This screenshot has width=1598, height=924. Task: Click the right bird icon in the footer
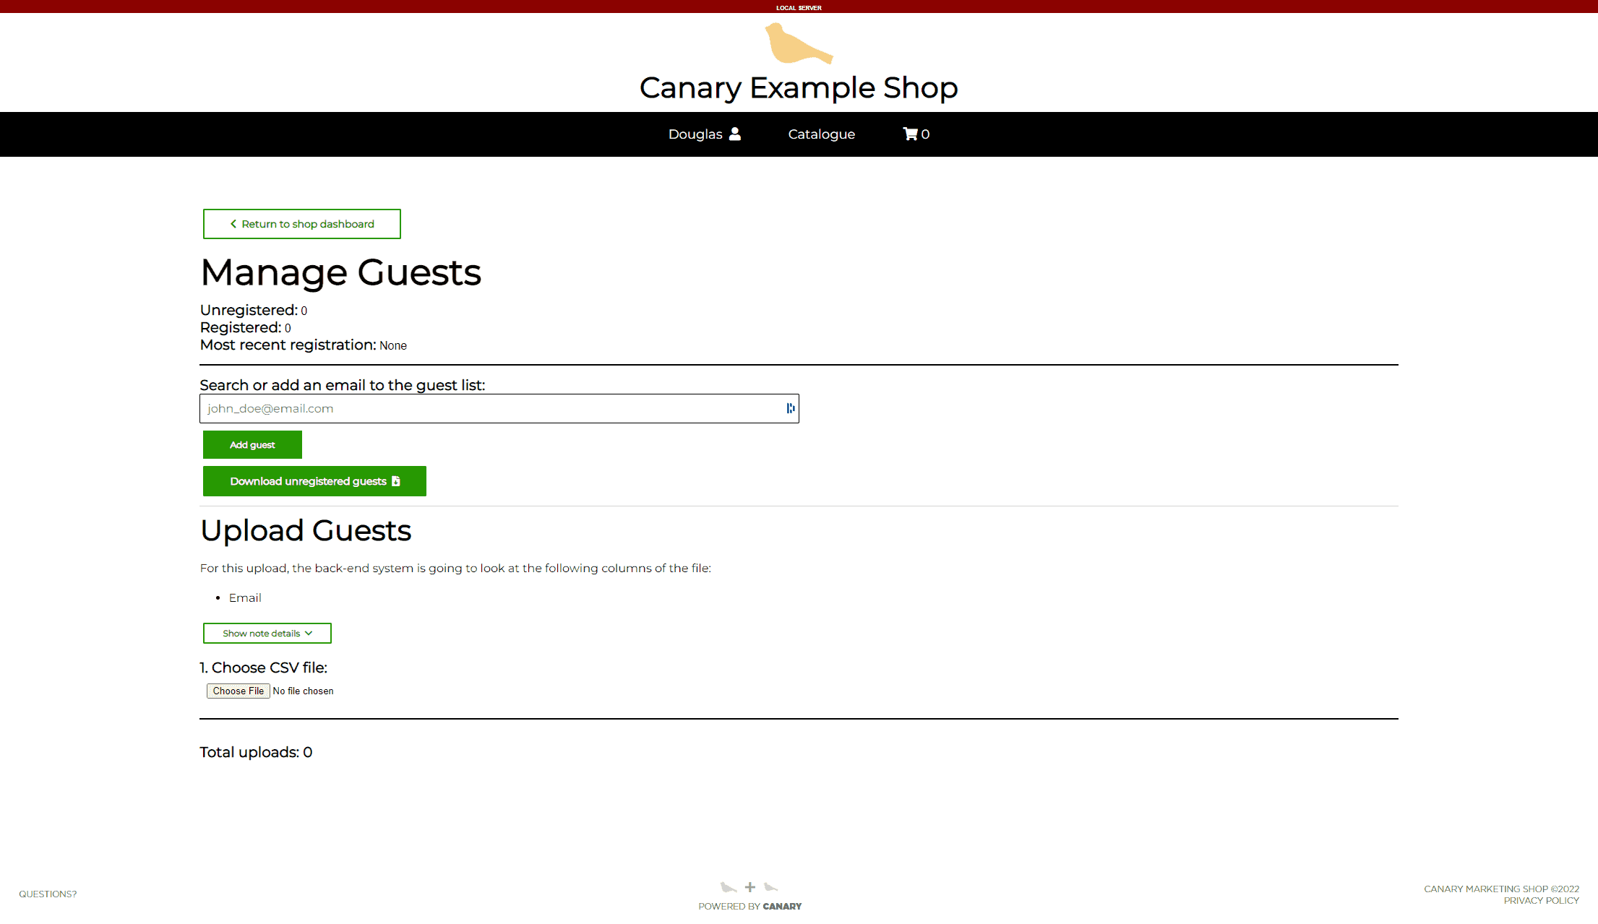(772, 886)
